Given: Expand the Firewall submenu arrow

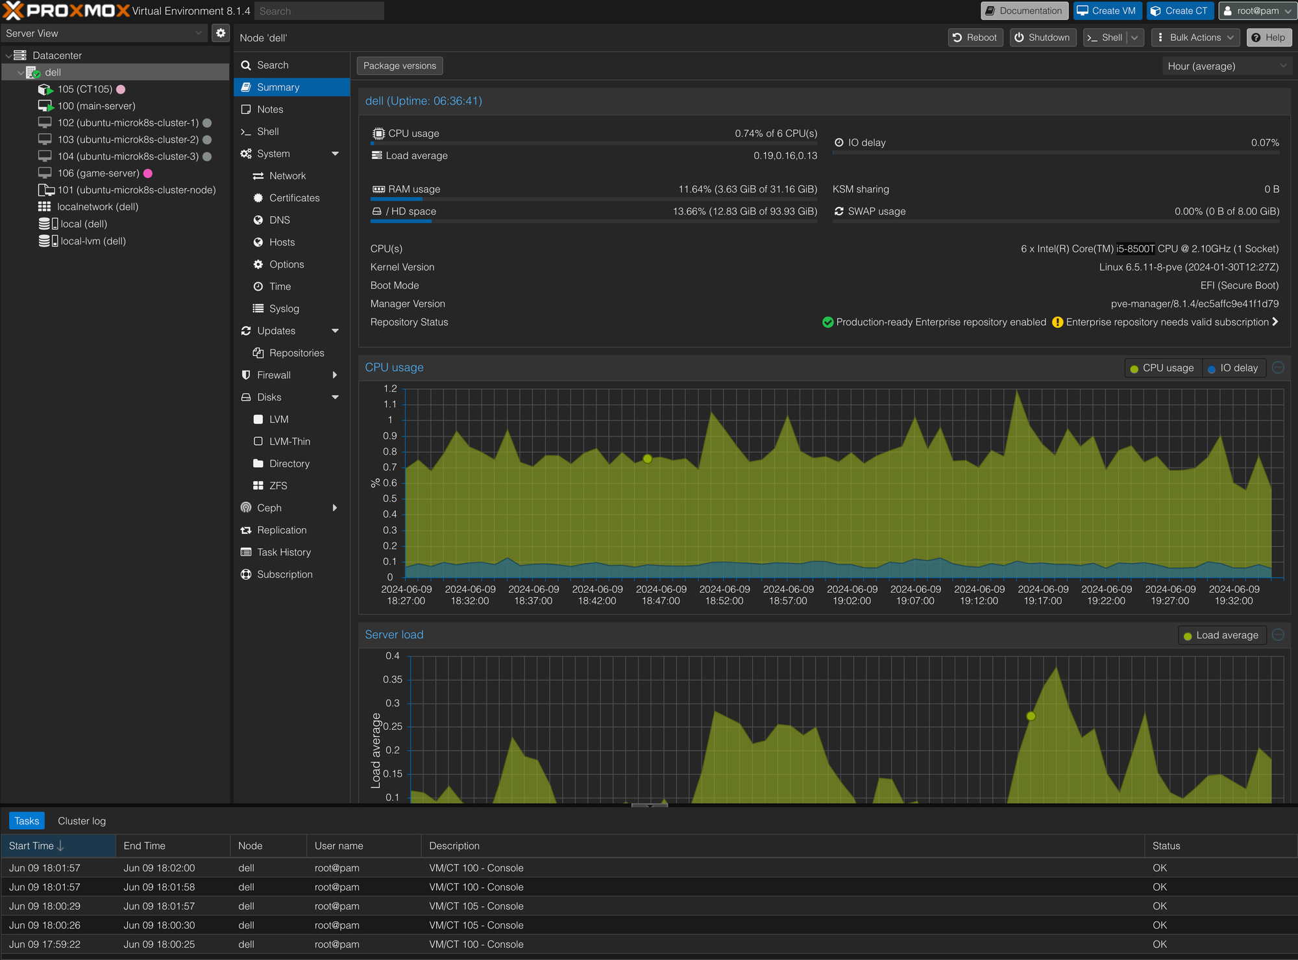Looking at the screenshot, I should [335, 376].
